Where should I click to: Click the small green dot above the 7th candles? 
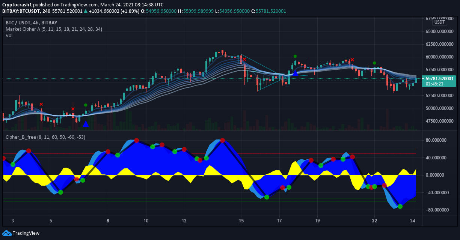86,105
